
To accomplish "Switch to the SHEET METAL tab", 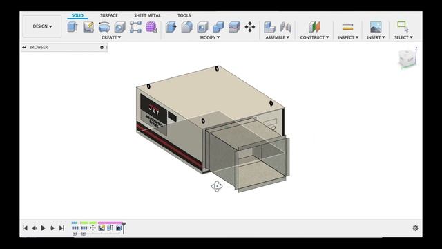I will [x=147, y=15].
